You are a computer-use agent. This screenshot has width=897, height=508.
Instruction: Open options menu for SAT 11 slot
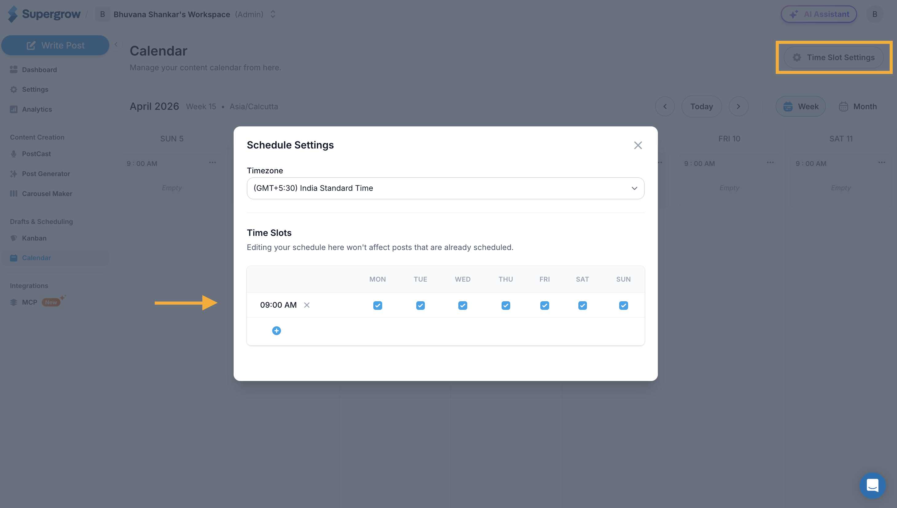(881, 163)
